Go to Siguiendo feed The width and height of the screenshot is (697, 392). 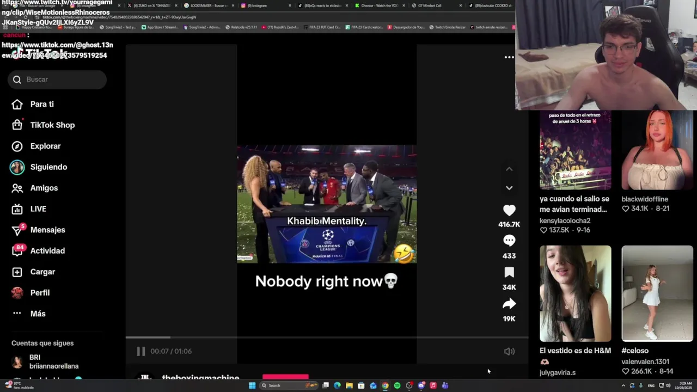point(39,167)
